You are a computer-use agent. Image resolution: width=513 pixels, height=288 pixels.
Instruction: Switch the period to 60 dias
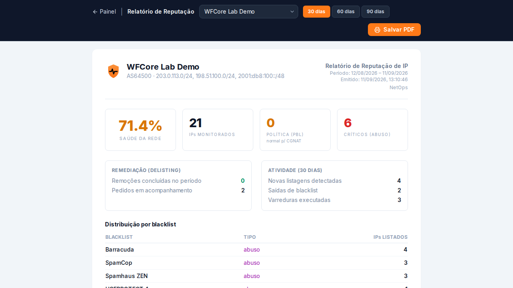click(x=346, y=12)
